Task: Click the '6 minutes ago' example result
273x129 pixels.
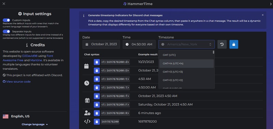Action: [x=149, y=113]
